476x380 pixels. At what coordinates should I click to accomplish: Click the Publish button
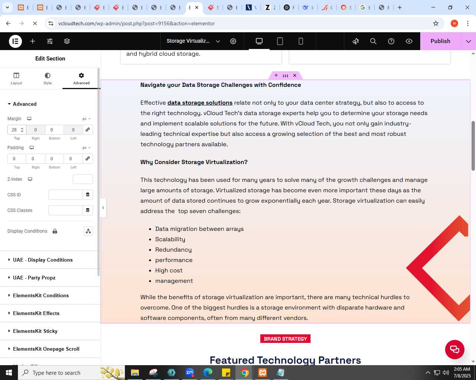tap(440, 41)
